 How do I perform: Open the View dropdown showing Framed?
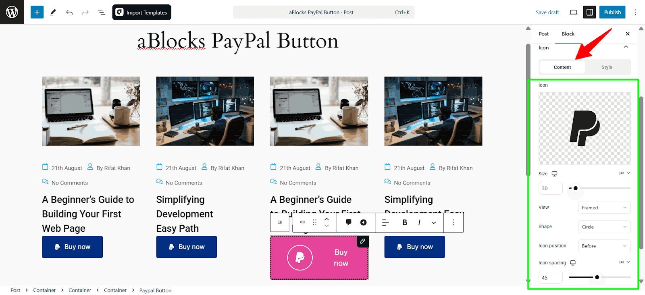tap(604, 208)
